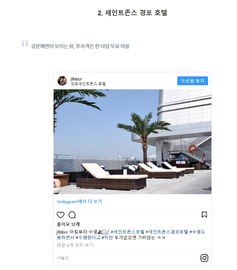Save post with bookmark icon
The image size is (237, 270).
click(204, 215)
